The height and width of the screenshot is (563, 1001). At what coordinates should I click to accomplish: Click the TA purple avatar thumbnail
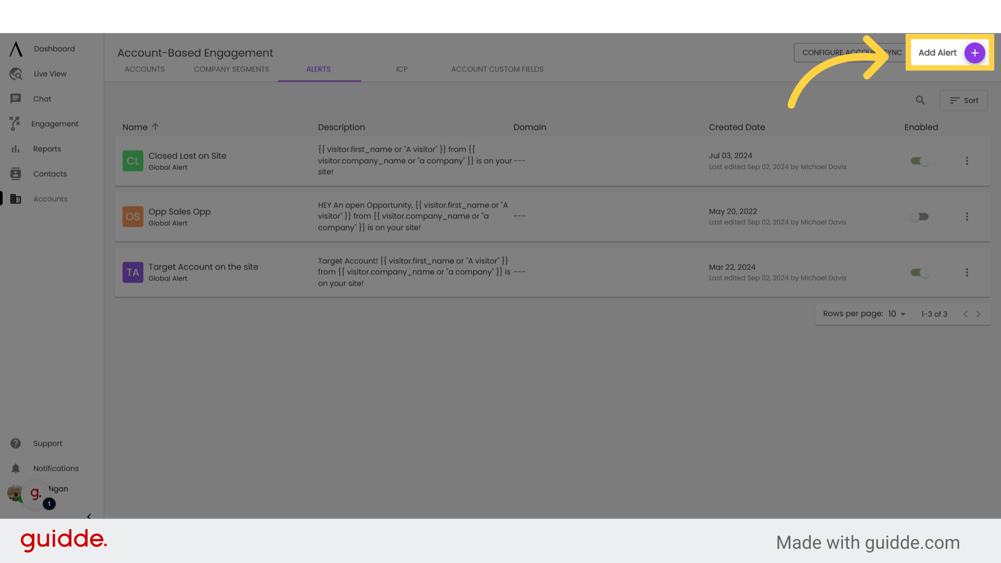[x=133, y=273]
